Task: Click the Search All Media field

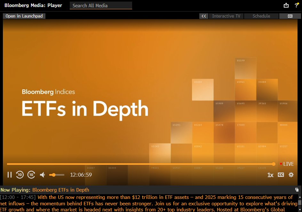Action: (101, 5)
